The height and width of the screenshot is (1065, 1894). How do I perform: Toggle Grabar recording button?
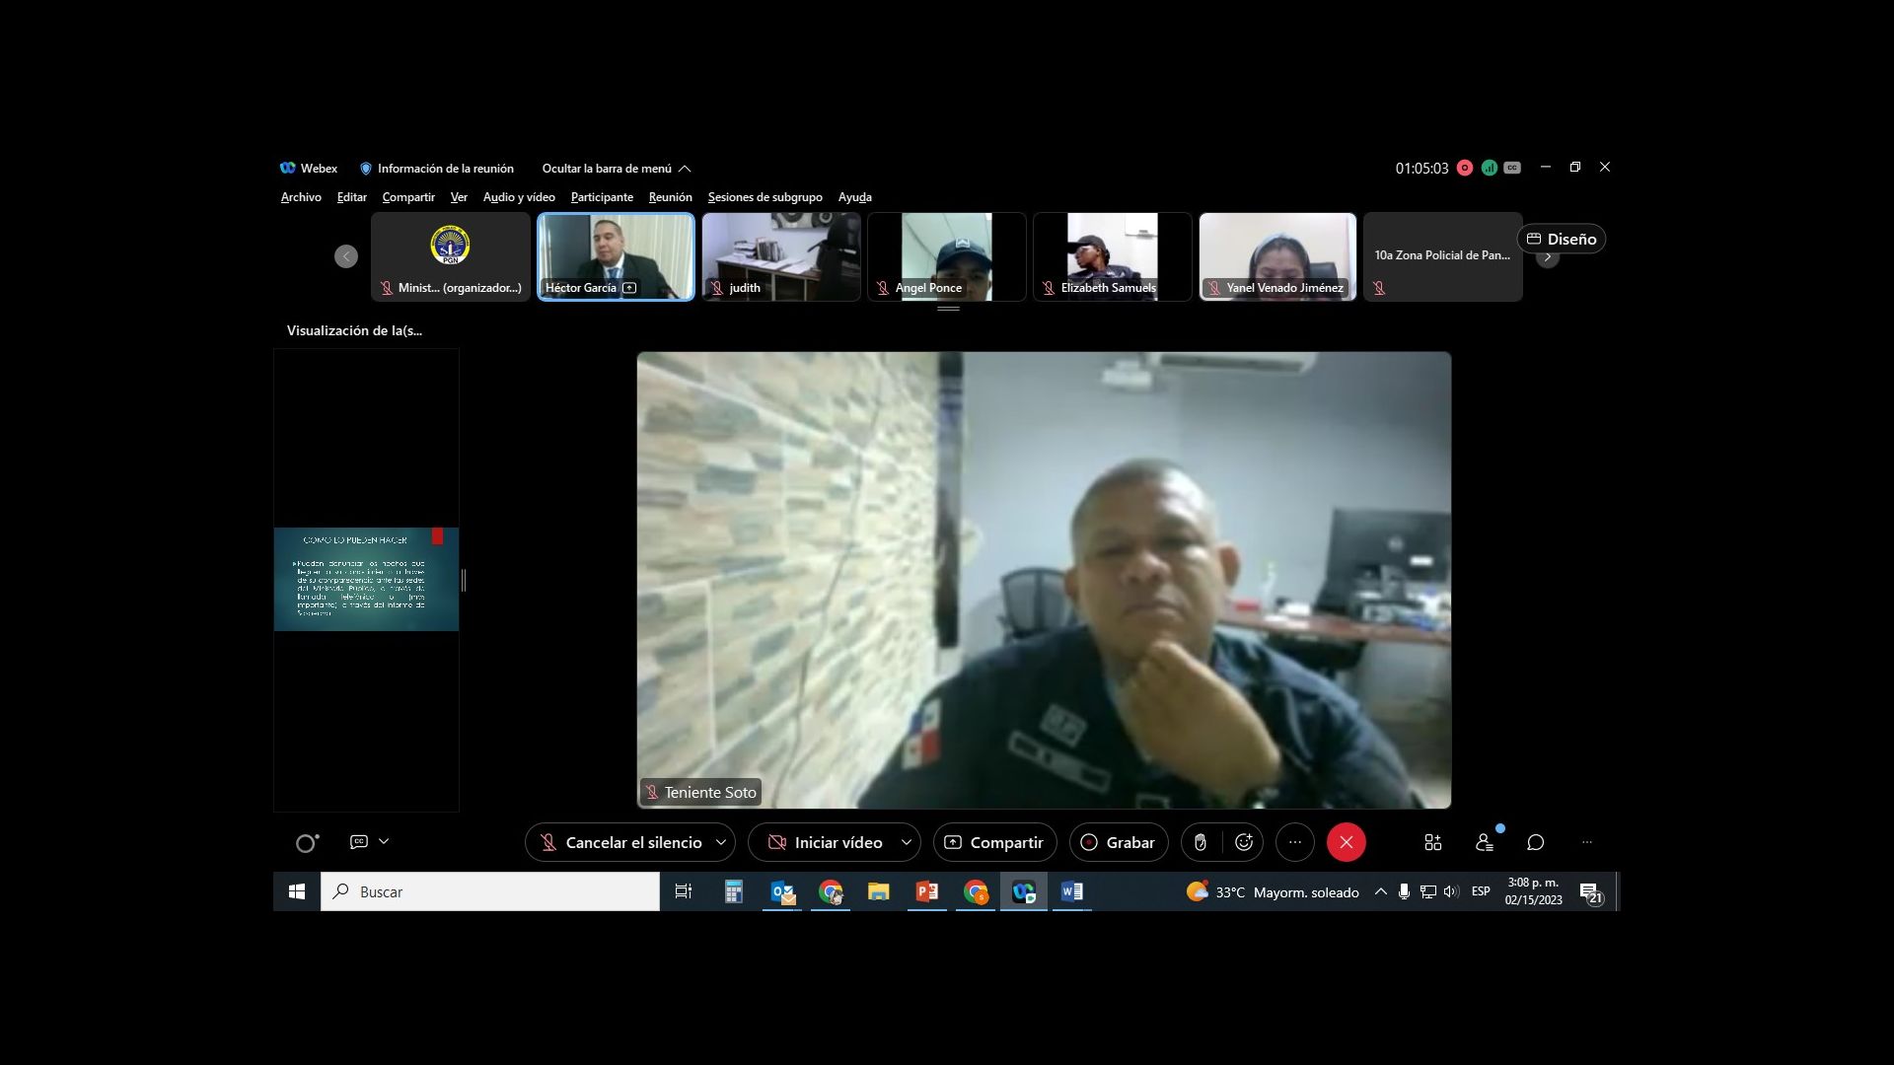[1118, 842]
